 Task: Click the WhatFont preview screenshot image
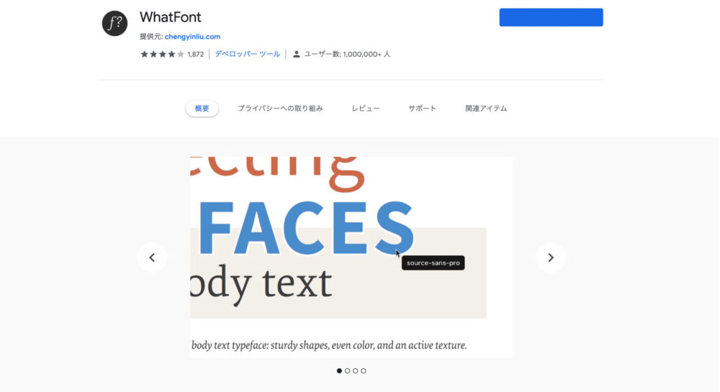(351, 257)
